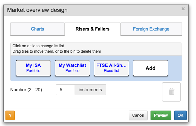The width and height of the screenshot is (196, 126).
Task: Click the green Preview button
Action: 161,115
